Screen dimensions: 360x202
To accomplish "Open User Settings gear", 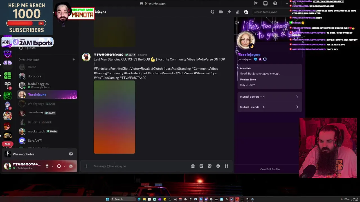I will (x=71, y=166).
